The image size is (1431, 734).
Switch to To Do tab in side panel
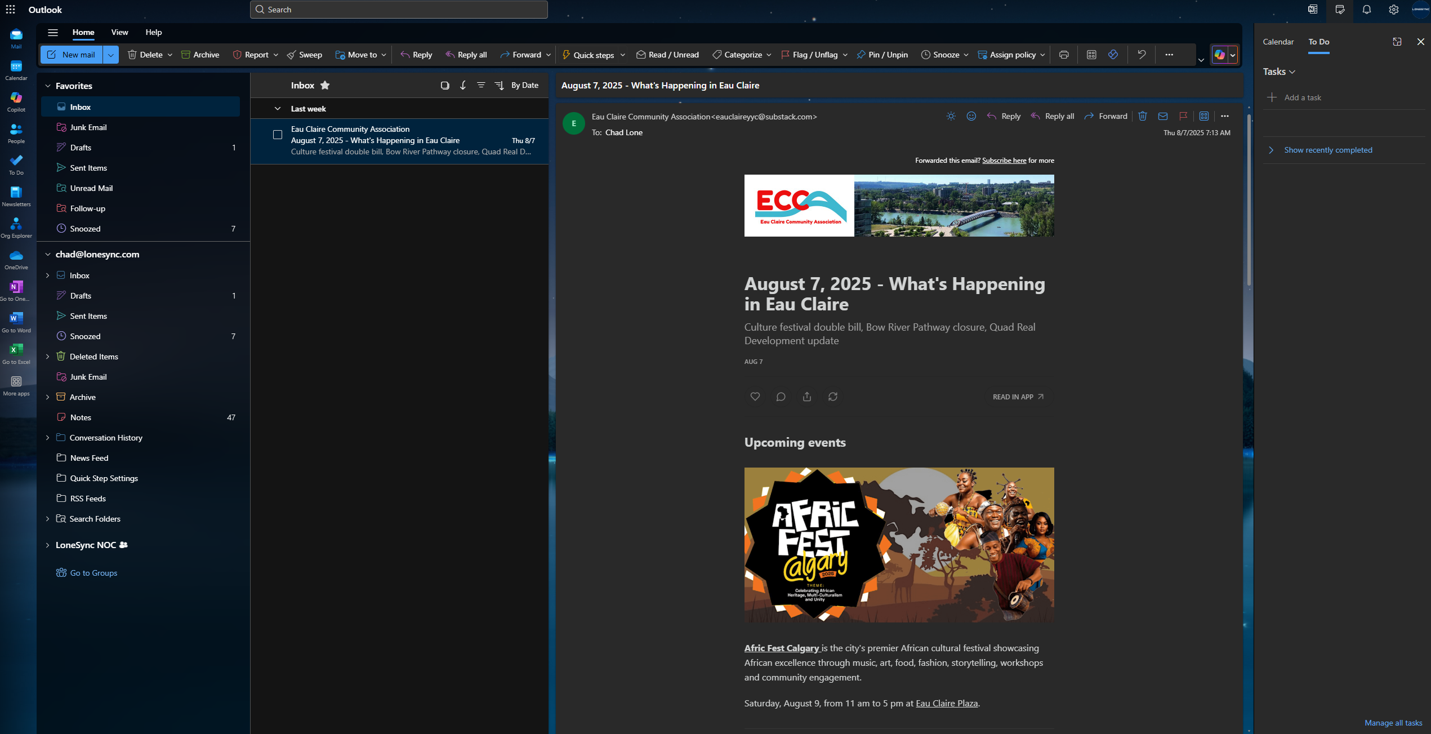point(1318,42)
